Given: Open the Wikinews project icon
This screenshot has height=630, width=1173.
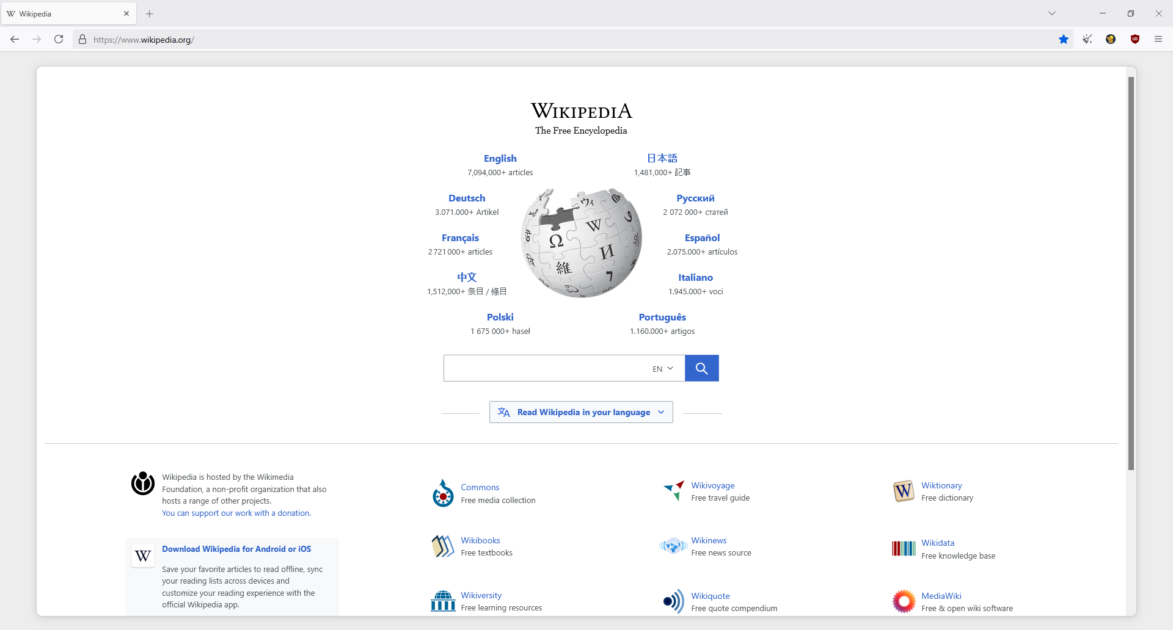Looking at the screenshot, I should [x=673, y=546].
